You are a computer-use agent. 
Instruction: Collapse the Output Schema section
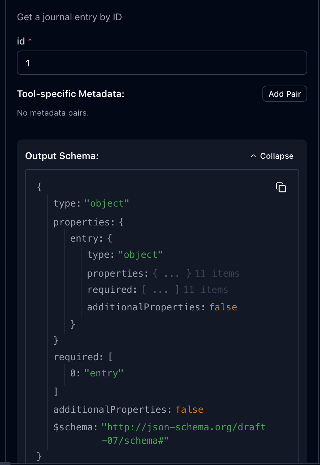pos(272,156)
